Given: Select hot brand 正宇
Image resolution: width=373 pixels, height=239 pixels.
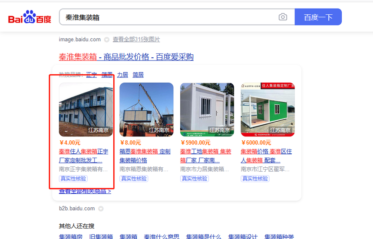Looking at the screenshot, I should [x=91, y=75].
